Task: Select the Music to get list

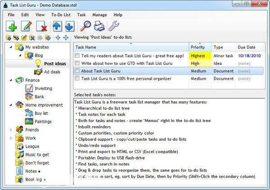Action: (37, 154)
